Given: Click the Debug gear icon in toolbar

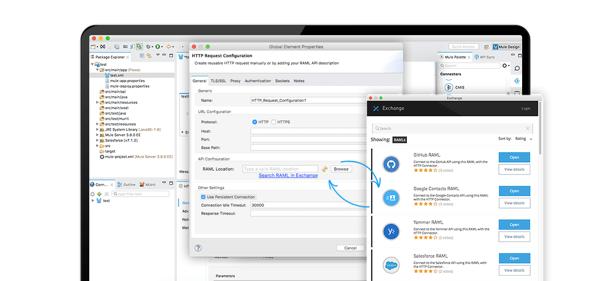Looking at the screenshot, I should pos(148,46).
